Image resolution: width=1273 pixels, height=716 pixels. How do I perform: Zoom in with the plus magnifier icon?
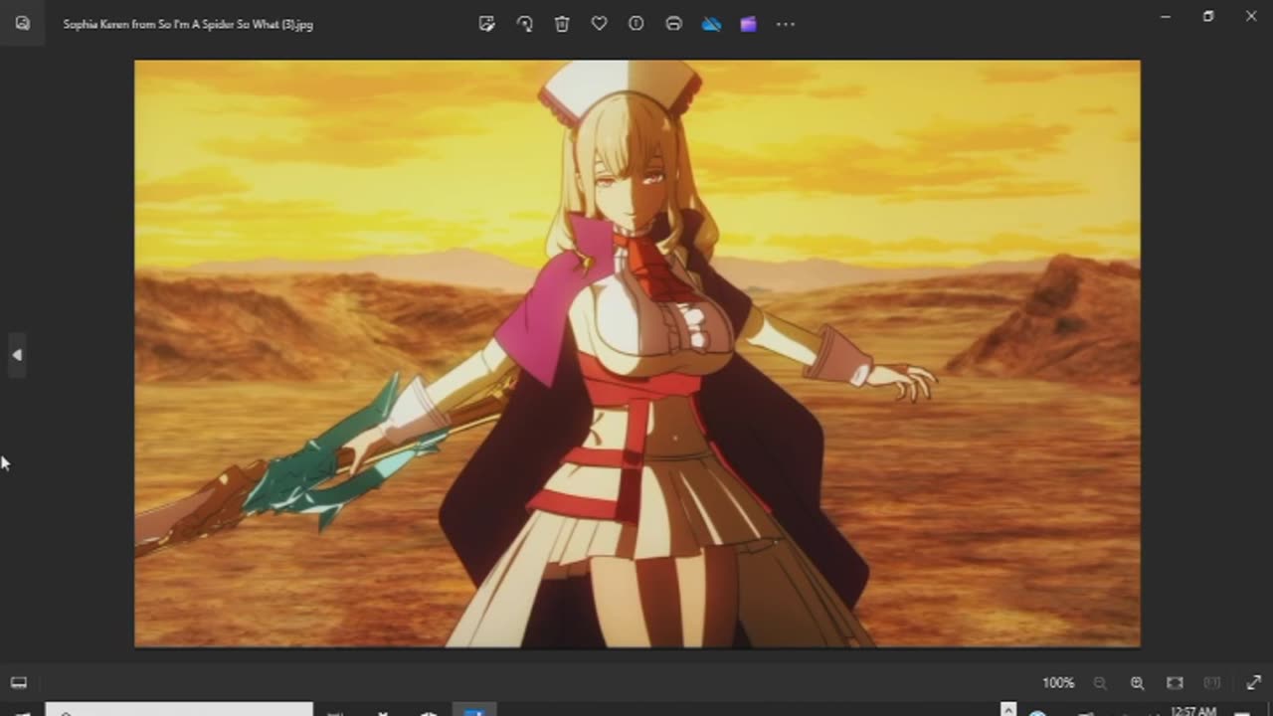1137,683
